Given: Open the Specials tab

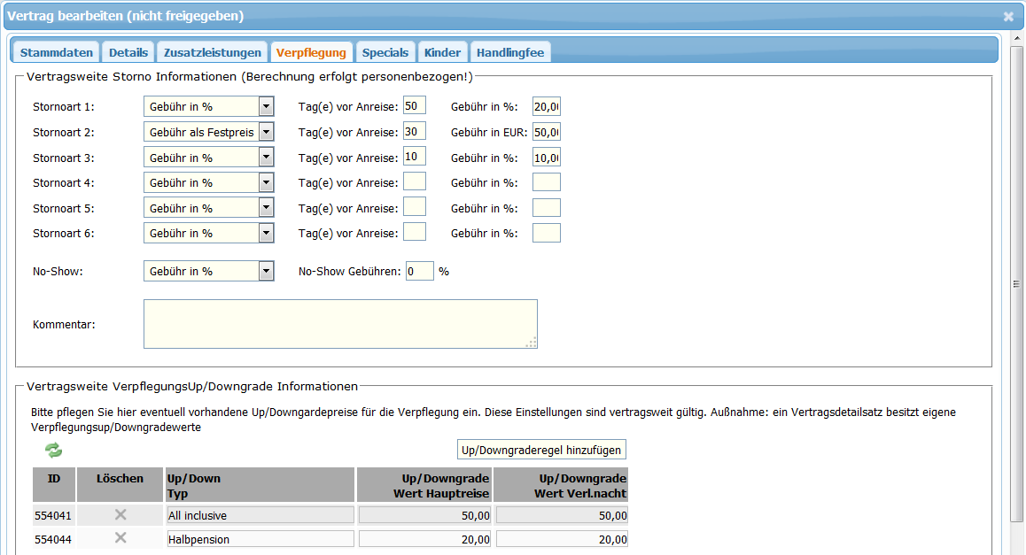Looking at the screenshot, I should click(385, 52).
